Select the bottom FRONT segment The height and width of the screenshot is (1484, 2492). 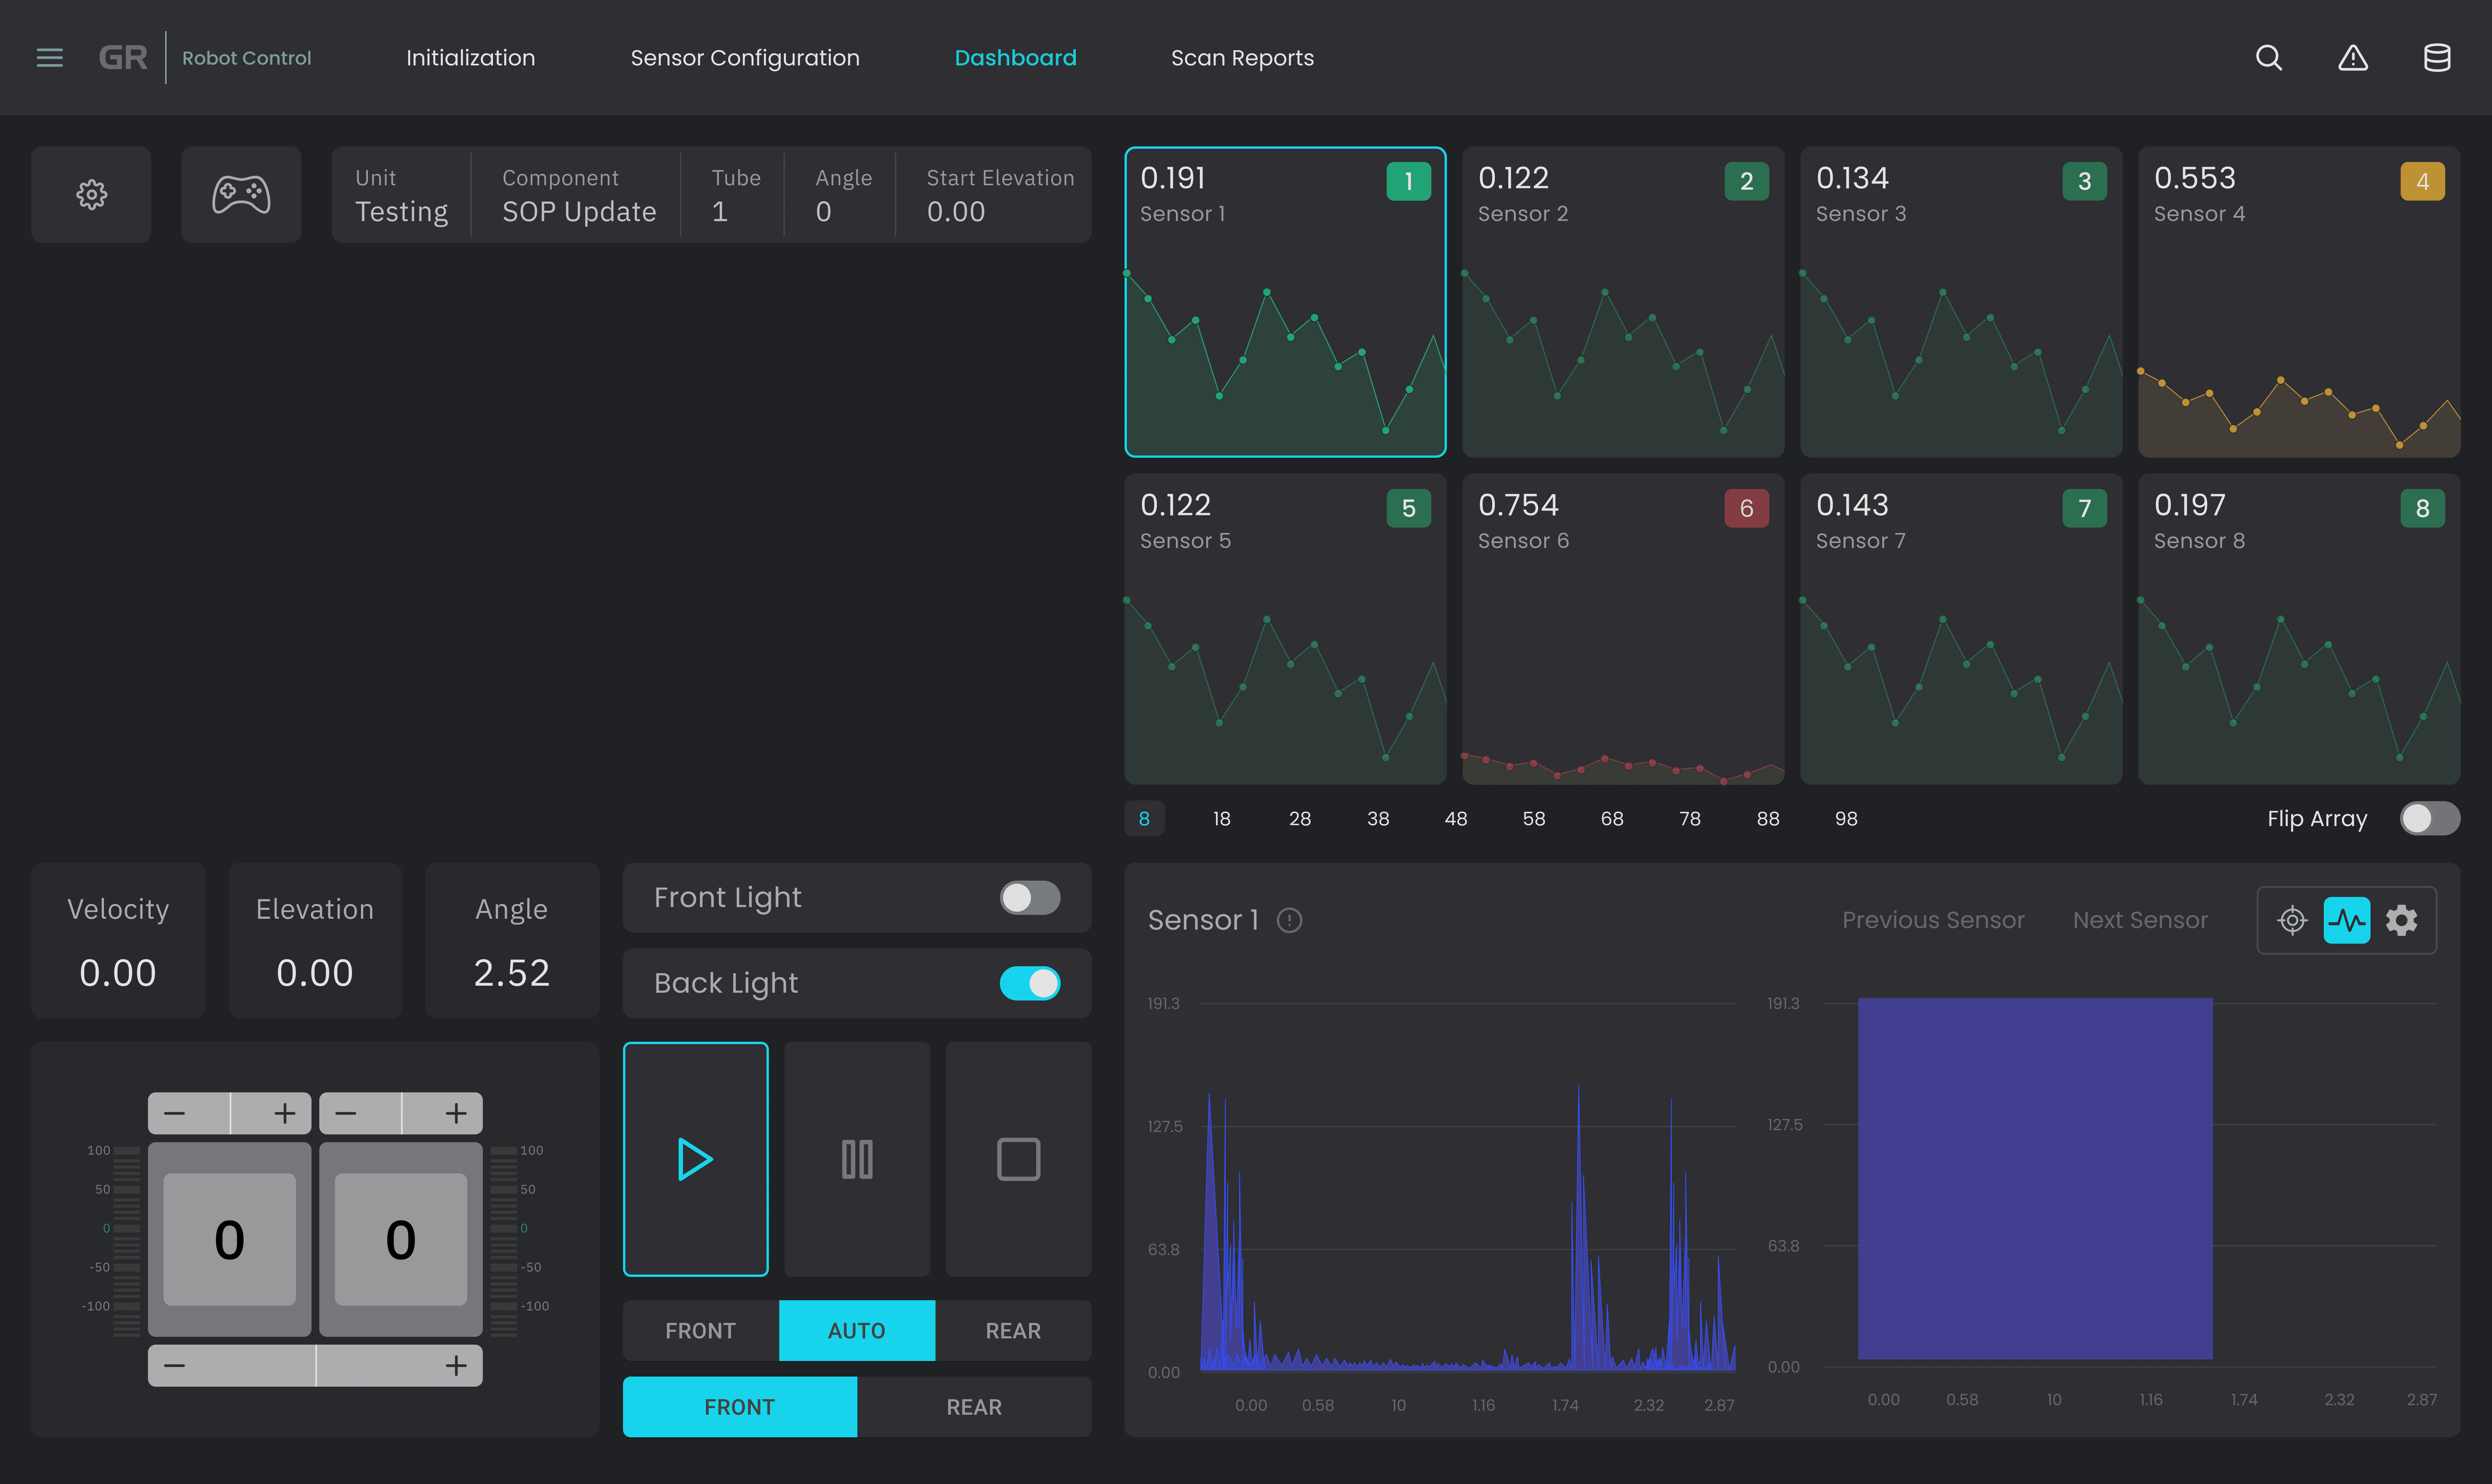tap(740, 1406)
